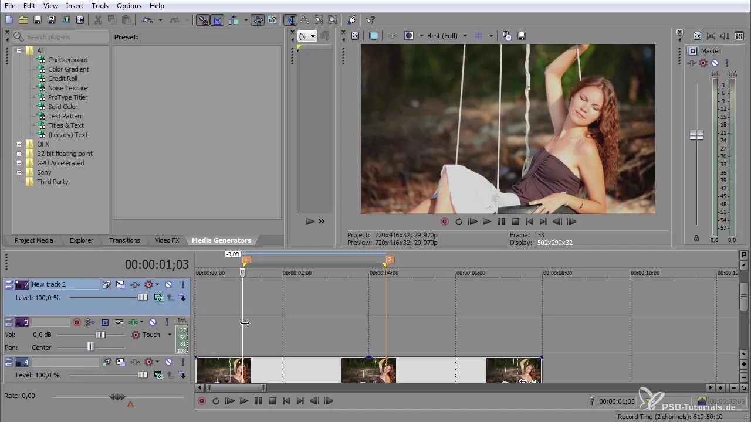Screen dimensions: 751x422
Task: Open the Insert menu
Action: (x=75, y=6)
